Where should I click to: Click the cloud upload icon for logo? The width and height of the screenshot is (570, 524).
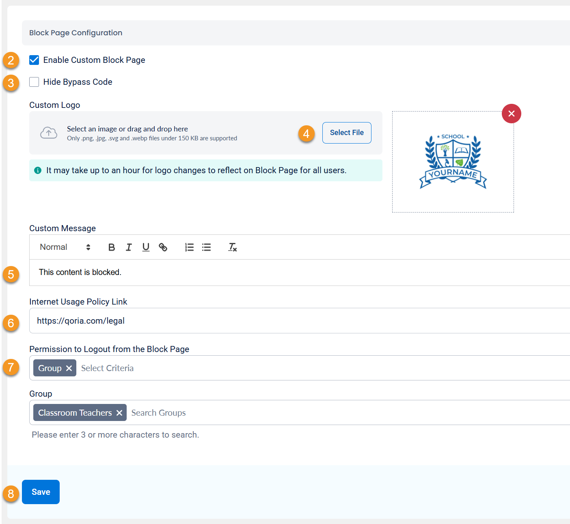[49, 133]
